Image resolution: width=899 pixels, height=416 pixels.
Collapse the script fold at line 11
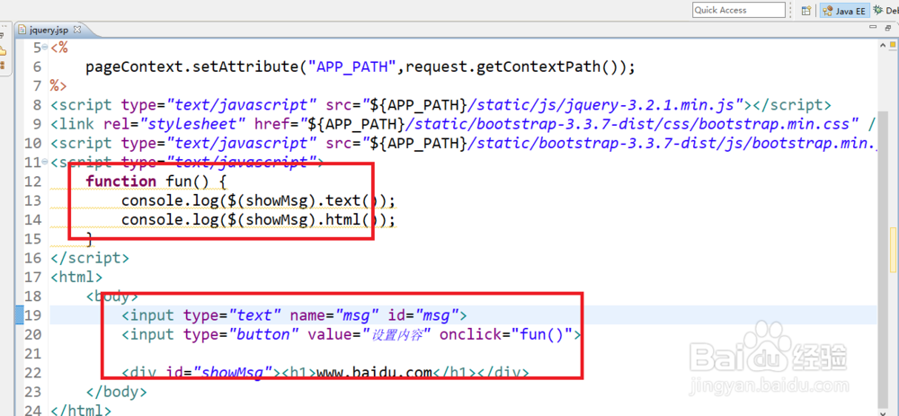[x=45, y=162]
